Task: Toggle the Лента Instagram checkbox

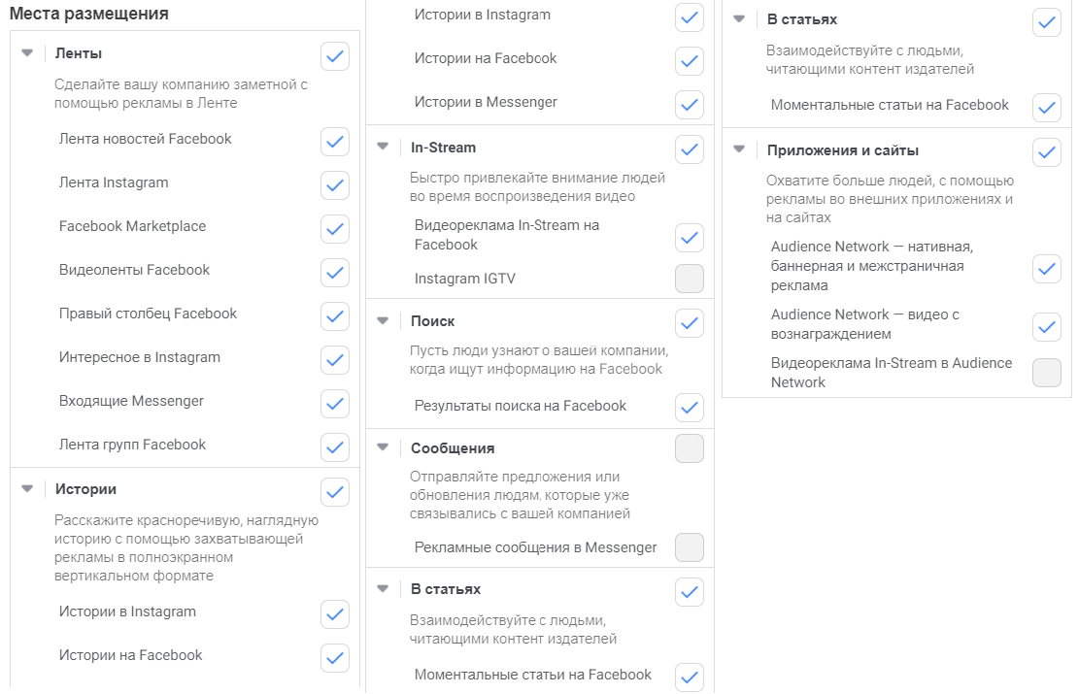Action: pyautogui.click(x=335, y=185)
